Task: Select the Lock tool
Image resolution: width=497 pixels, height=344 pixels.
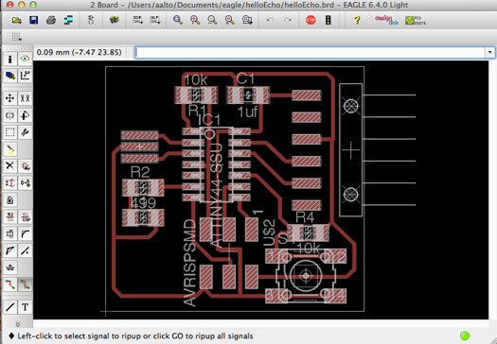Action: (x=9, y=200)
